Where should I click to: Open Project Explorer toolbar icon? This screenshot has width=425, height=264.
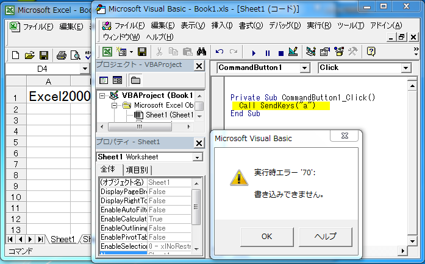[x=311, y=51]
